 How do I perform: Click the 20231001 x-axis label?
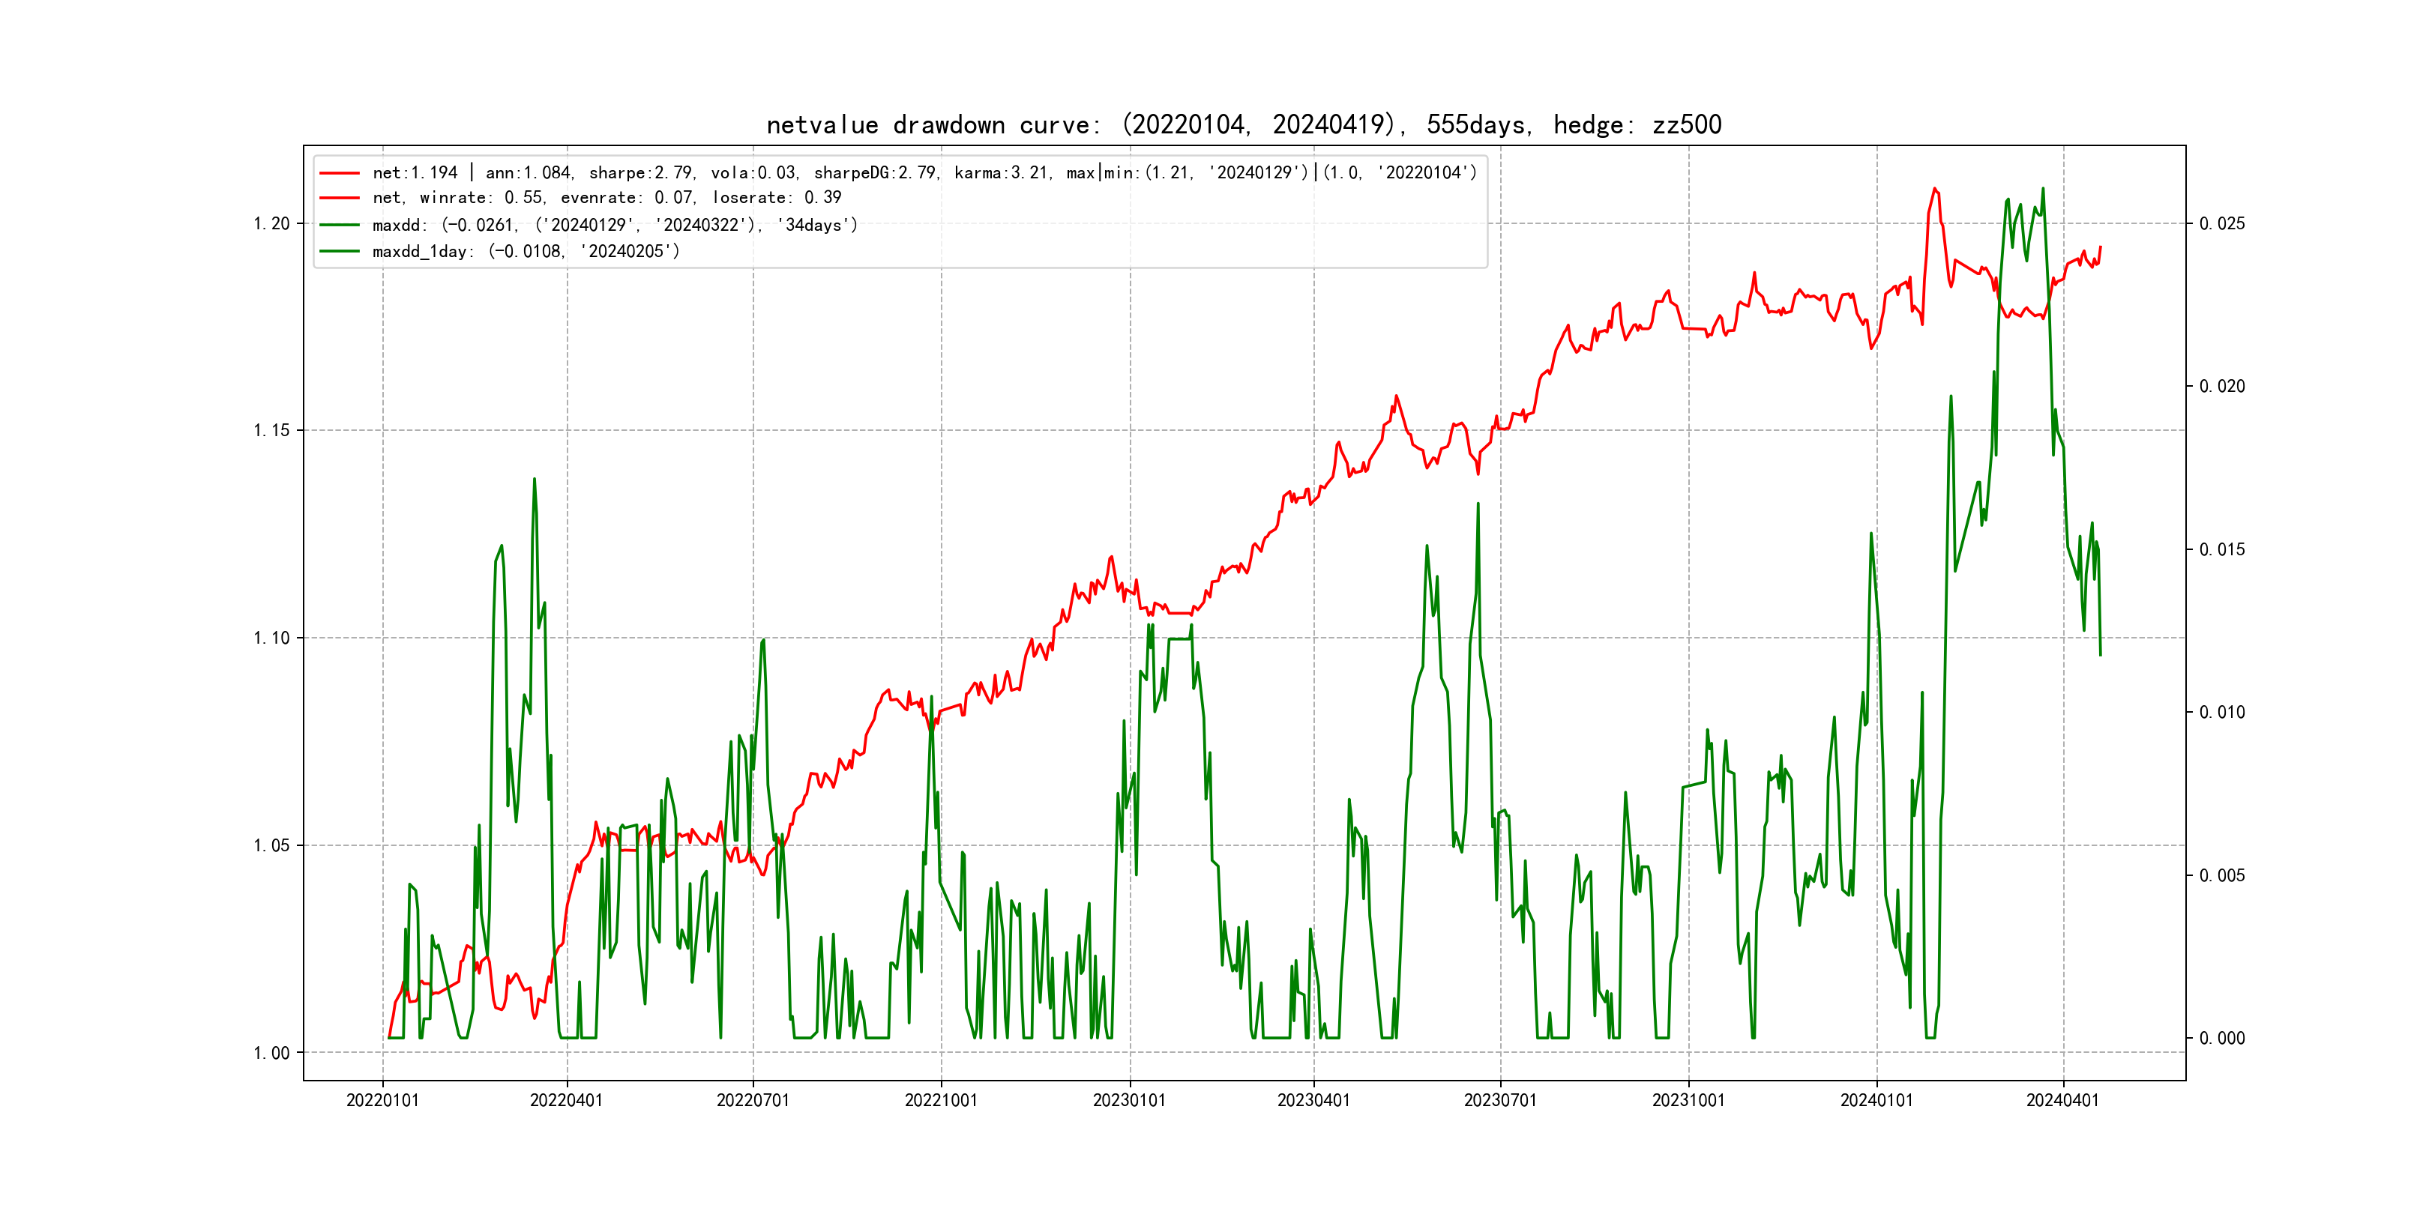click(1688, 1101)
